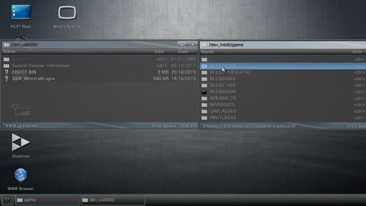
Task: Sort dev_usb000 list by Size column
Action: (x=159, y=51)
